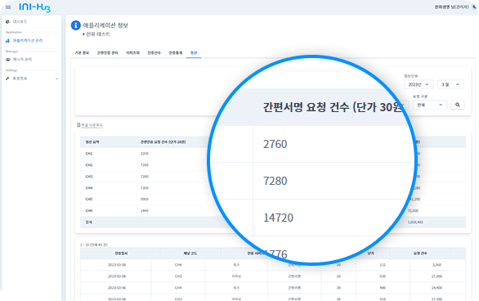Click the 1,608,400 total amount cell

click(415, 222)
